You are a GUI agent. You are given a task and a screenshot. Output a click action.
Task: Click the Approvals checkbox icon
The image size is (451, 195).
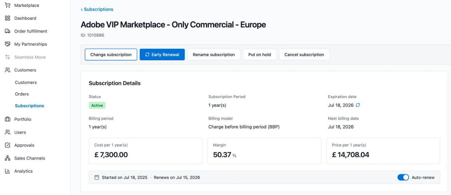pos(8,145)
